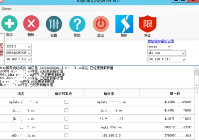The width and height of the screenshot is (199, 140).
Task: Select the jb domain cell in 域名 column
Action: (25, 119)
